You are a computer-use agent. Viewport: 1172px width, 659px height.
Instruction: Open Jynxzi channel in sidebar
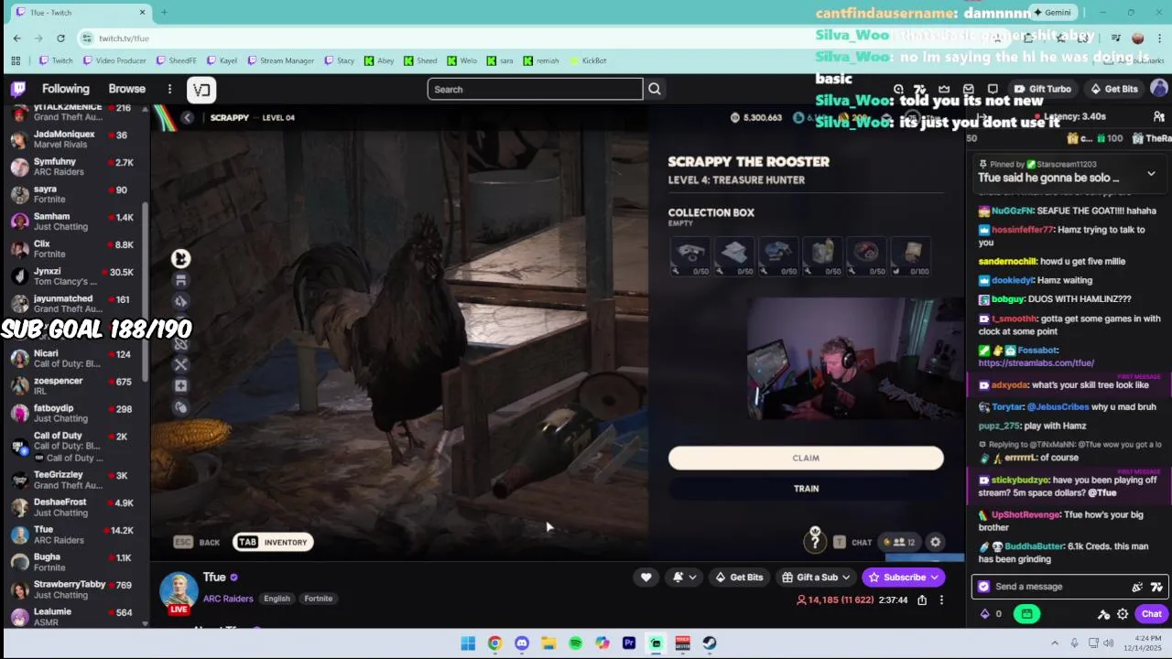[73, 276]
